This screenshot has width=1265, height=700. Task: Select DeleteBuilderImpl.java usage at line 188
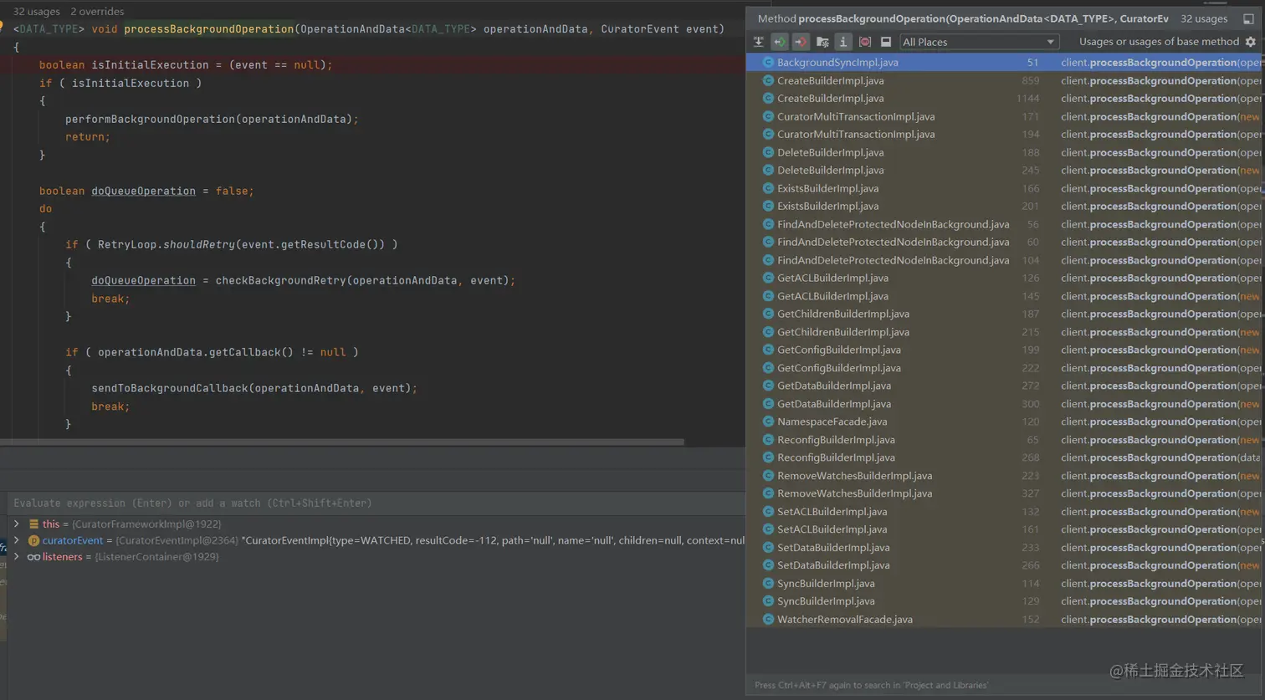click(1005, 153)
